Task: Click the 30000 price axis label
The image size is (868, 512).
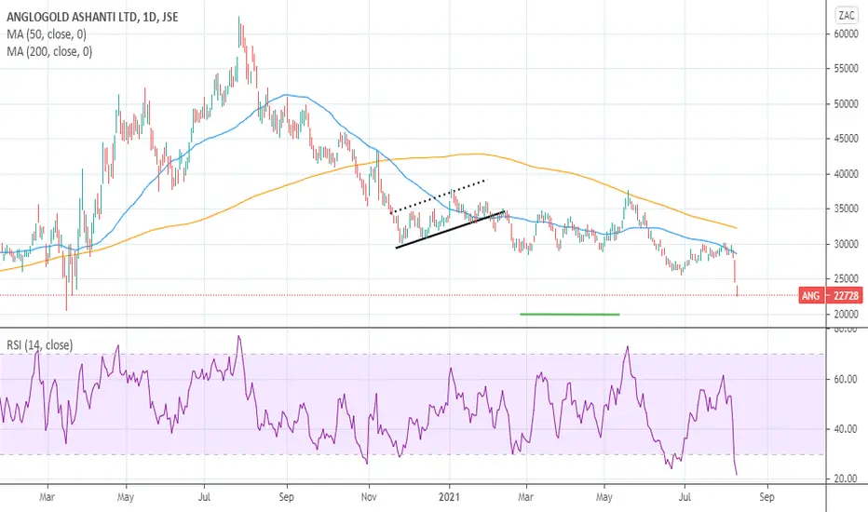Action: click(x=846, y=244)
